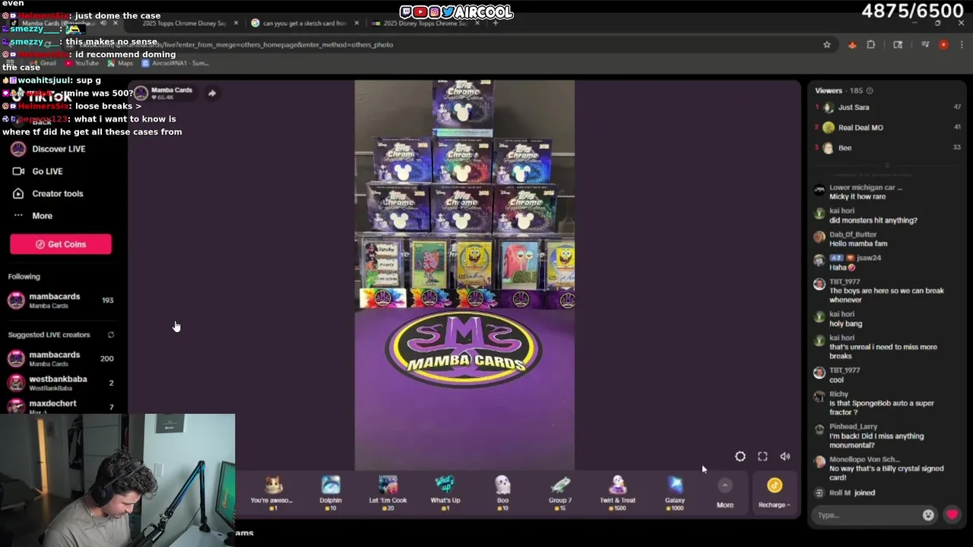Bookmark this page with star
973x547 pixels.
(827, 45)
